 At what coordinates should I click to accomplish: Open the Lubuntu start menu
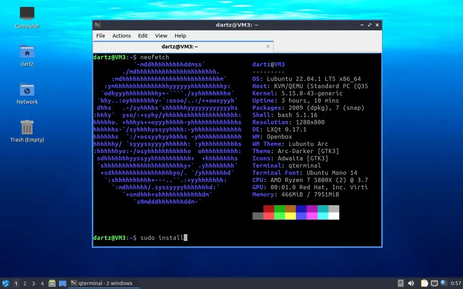(x=5, y=283)
